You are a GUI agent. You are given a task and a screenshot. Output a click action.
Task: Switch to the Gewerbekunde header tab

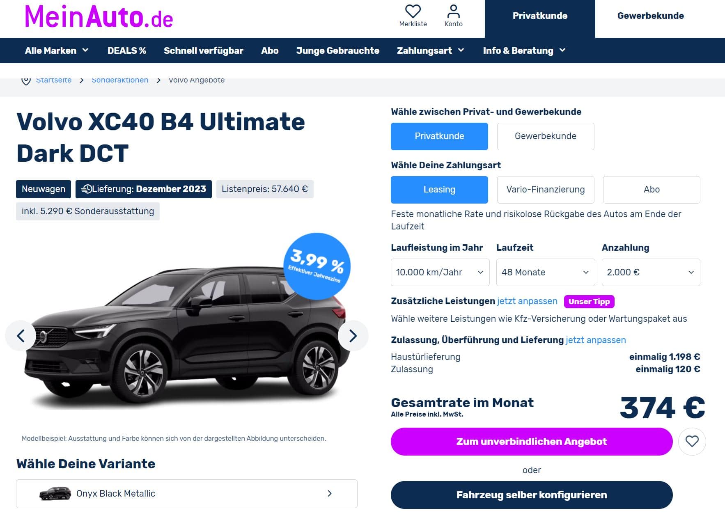coord(650,16)
